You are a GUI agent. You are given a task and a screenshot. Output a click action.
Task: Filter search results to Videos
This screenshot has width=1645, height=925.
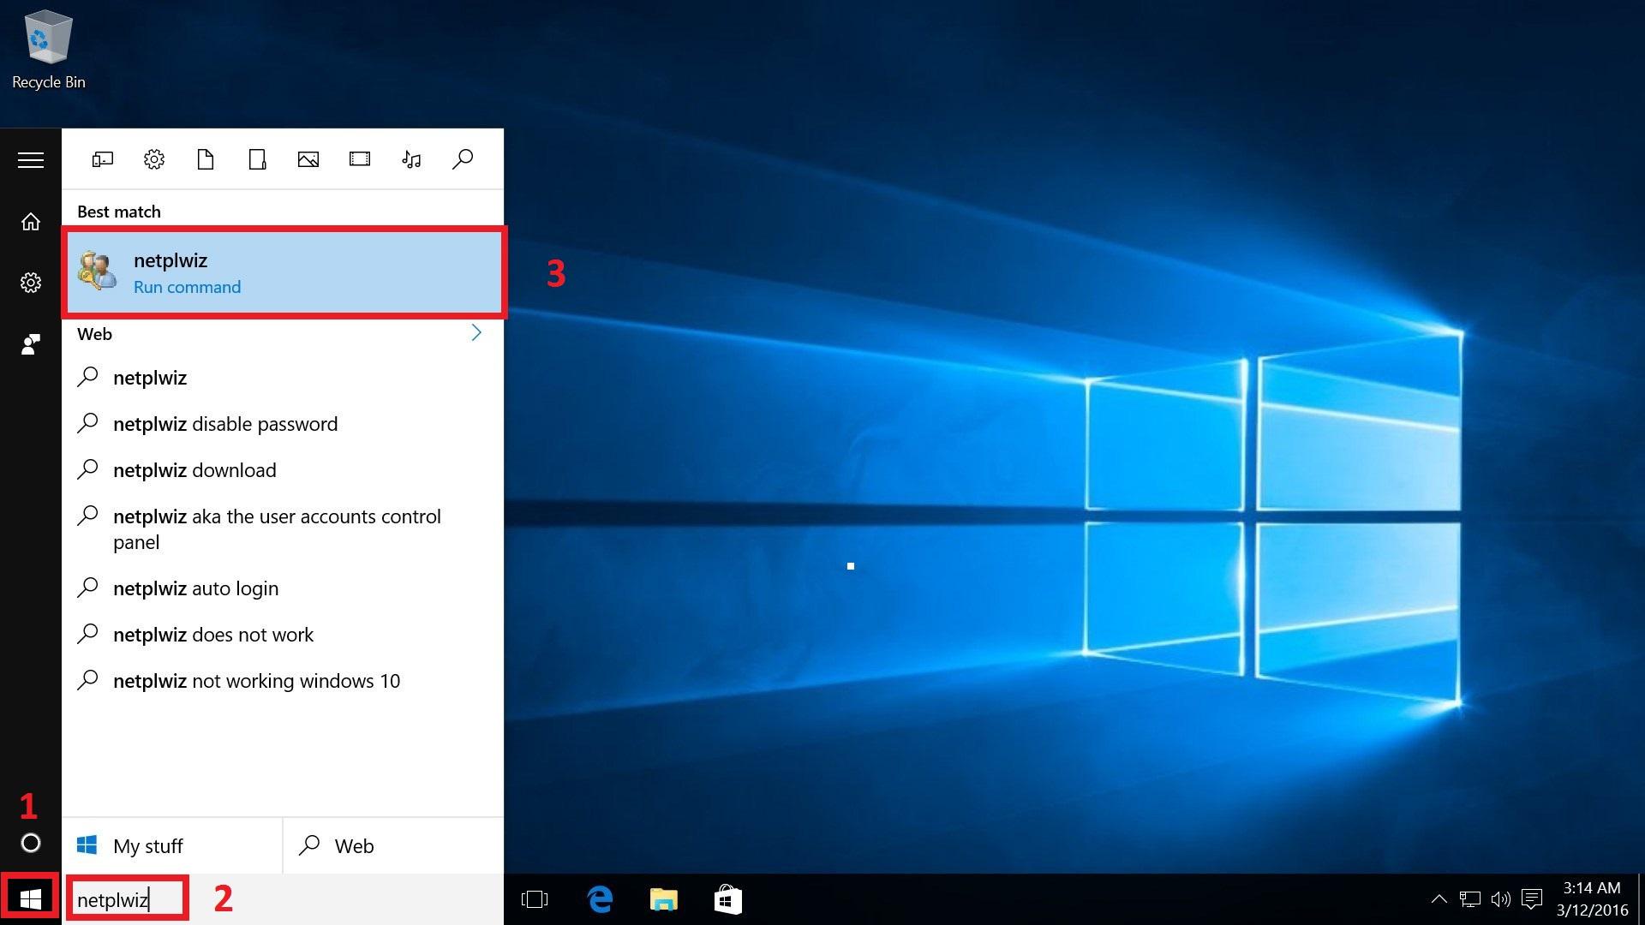(360, 158)
